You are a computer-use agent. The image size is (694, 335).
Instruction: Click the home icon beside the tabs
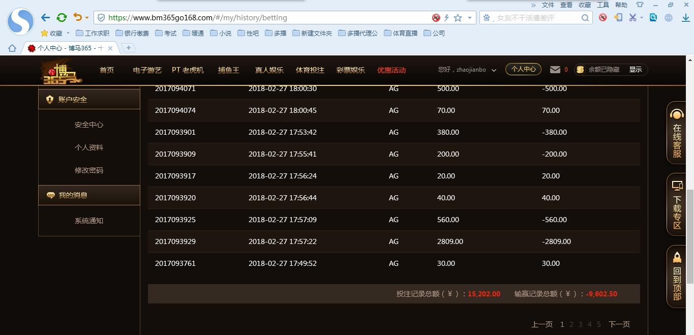[x=12, y=48]
